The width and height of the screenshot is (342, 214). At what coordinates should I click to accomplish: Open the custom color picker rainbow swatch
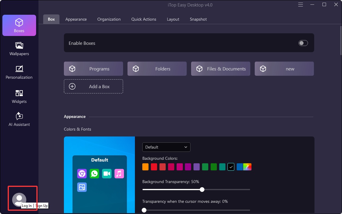pyautogui.click(x=247, y=167)
